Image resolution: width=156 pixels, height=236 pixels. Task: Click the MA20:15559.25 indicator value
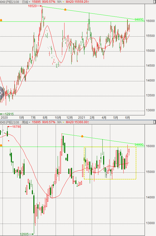(x=77, y=2)
